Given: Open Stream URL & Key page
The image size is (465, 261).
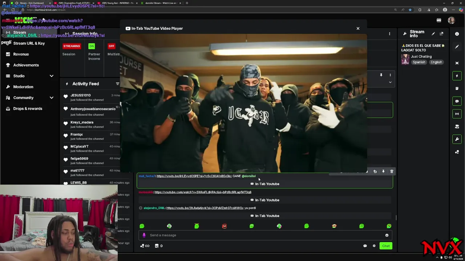Looking at the screenshot, I should pyautogui.click(x=29, y=43).
